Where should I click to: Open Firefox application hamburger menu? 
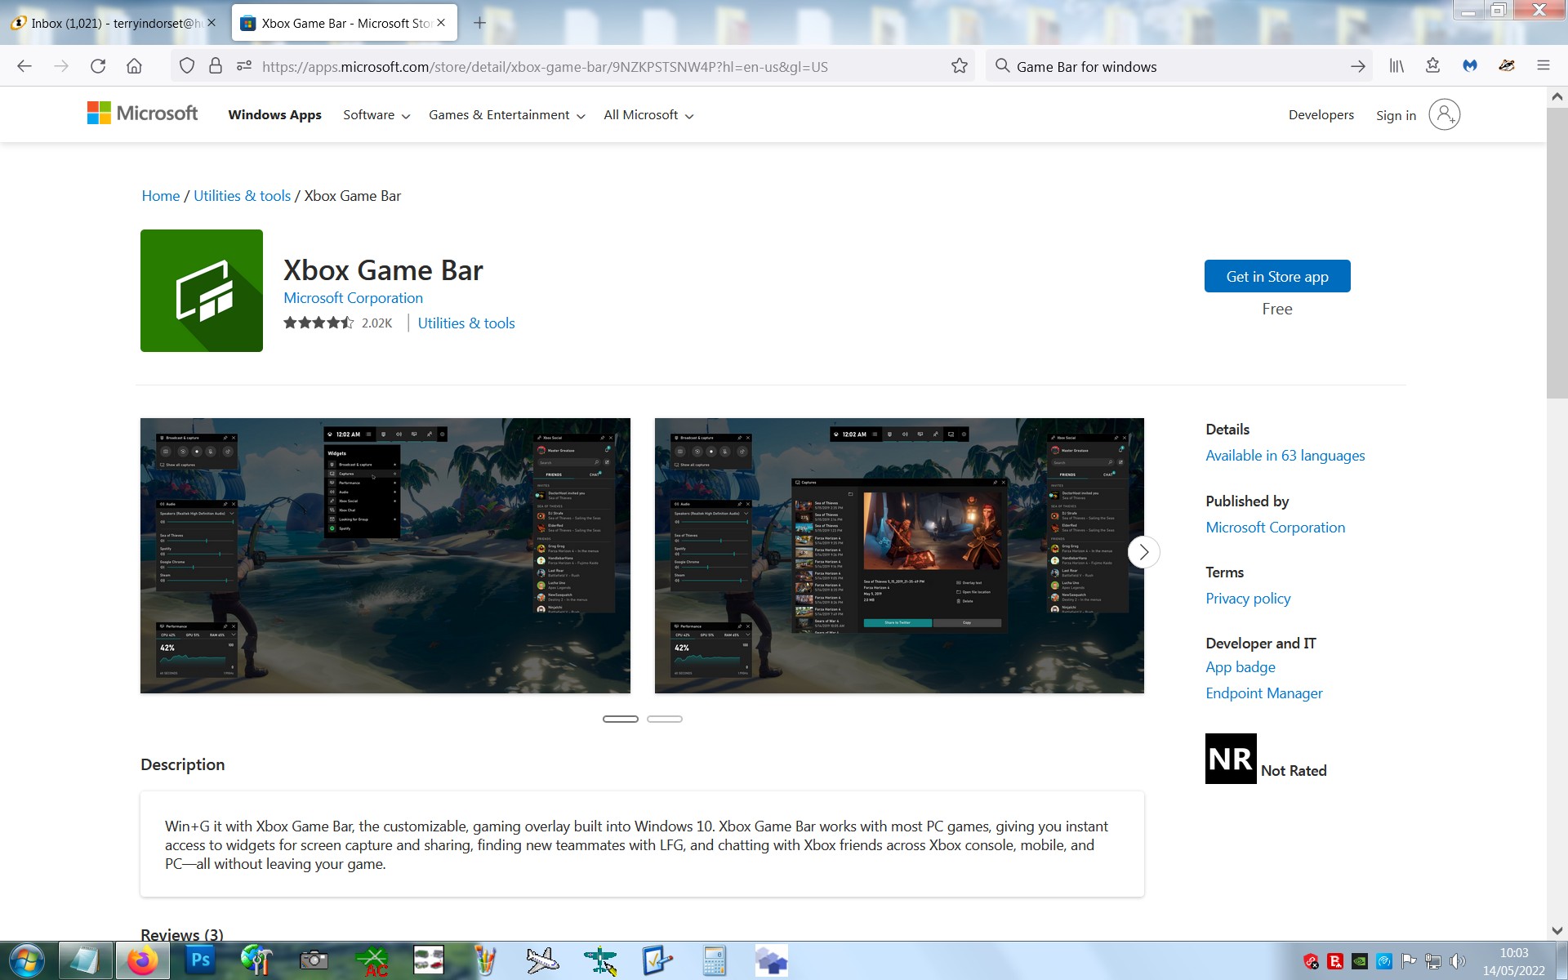click(1543, 65)
